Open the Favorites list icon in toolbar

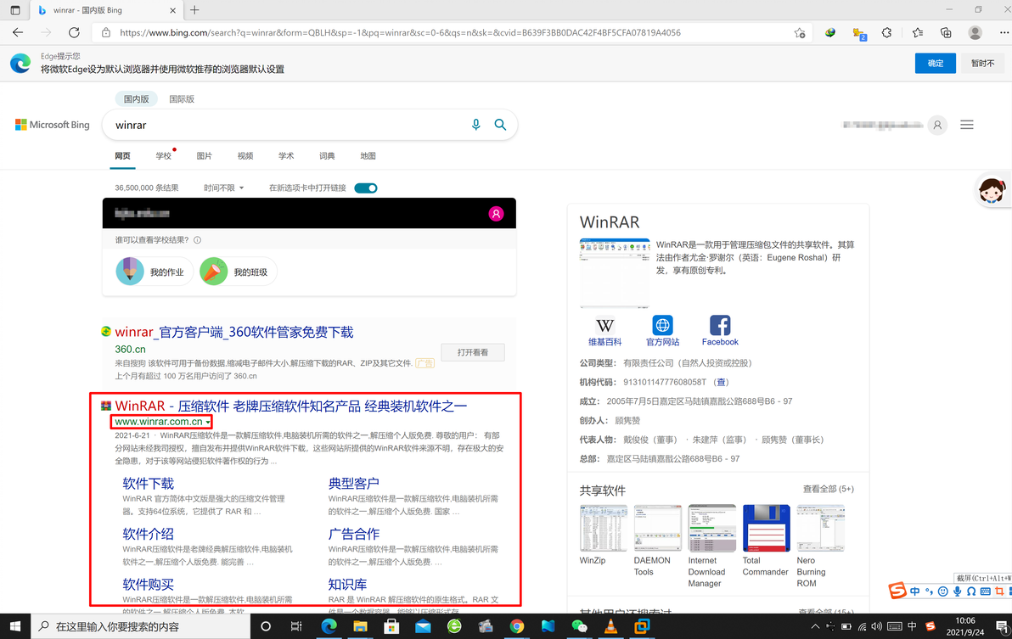917,32
